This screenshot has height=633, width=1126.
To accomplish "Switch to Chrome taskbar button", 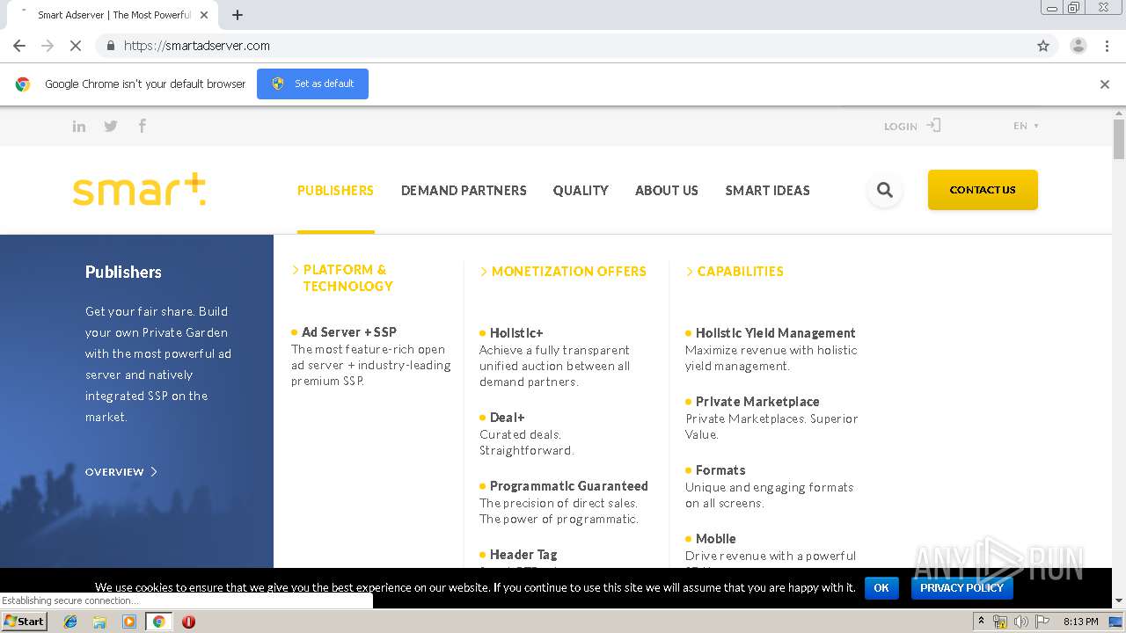I will click(158, 622).
